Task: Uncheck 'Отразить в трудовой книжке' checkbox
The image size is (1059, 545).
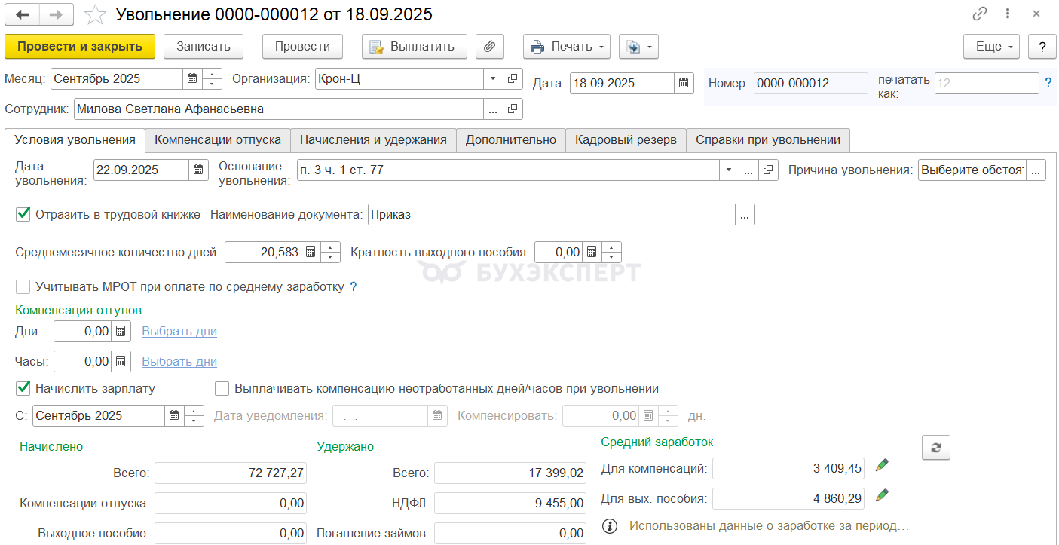Action: click(x=23, y=214)
